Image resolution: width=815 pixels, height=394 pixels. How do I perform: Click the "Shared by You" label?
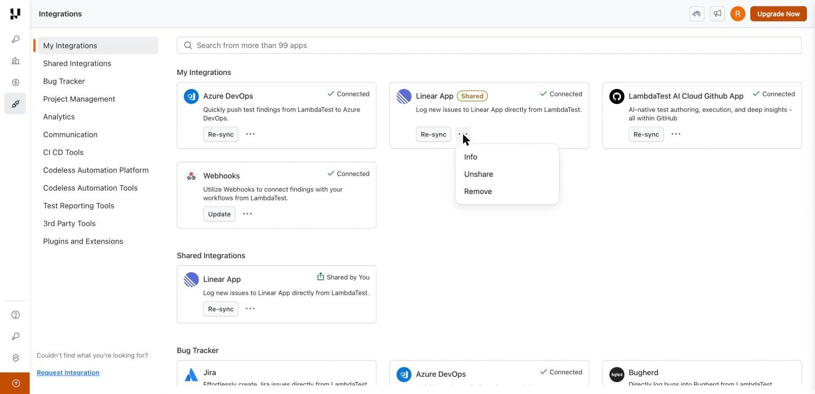click(343, 277)
